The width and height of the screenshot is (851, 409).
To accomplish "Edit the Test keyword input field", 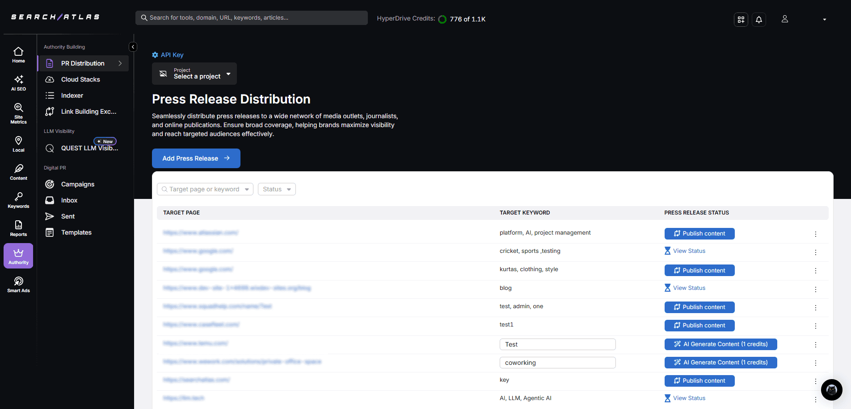I will tap(557, 344).
